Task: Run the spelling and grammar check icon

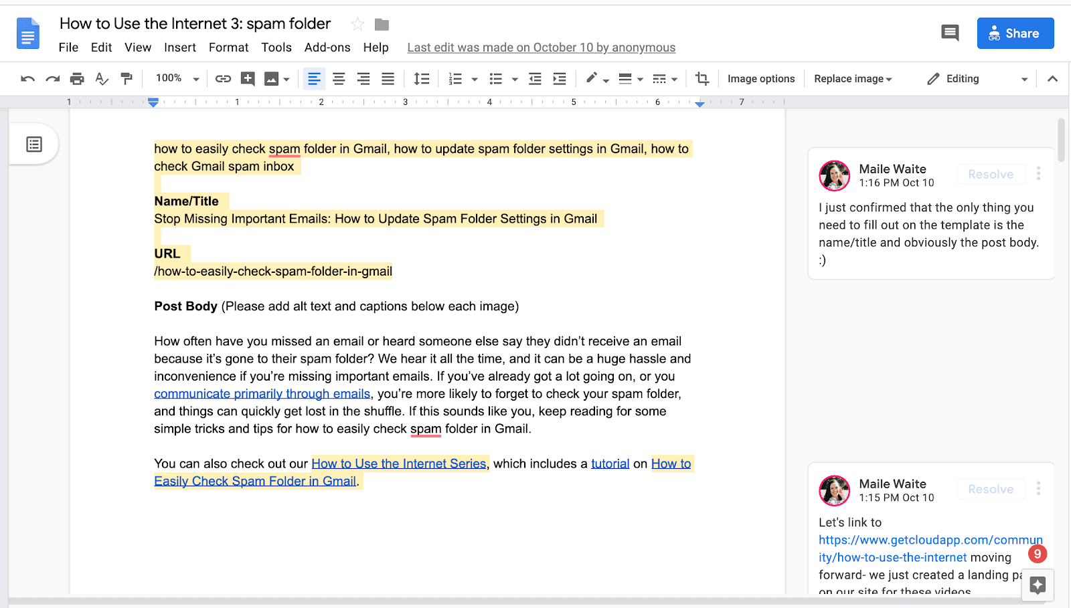Action: pyautogui.click(x=102, y=79)
